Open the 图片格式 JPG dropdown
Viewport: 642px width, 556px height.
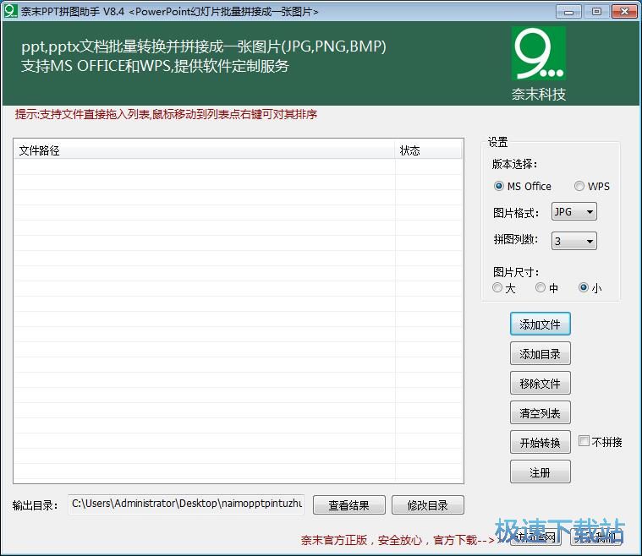(x=574, y=212)
